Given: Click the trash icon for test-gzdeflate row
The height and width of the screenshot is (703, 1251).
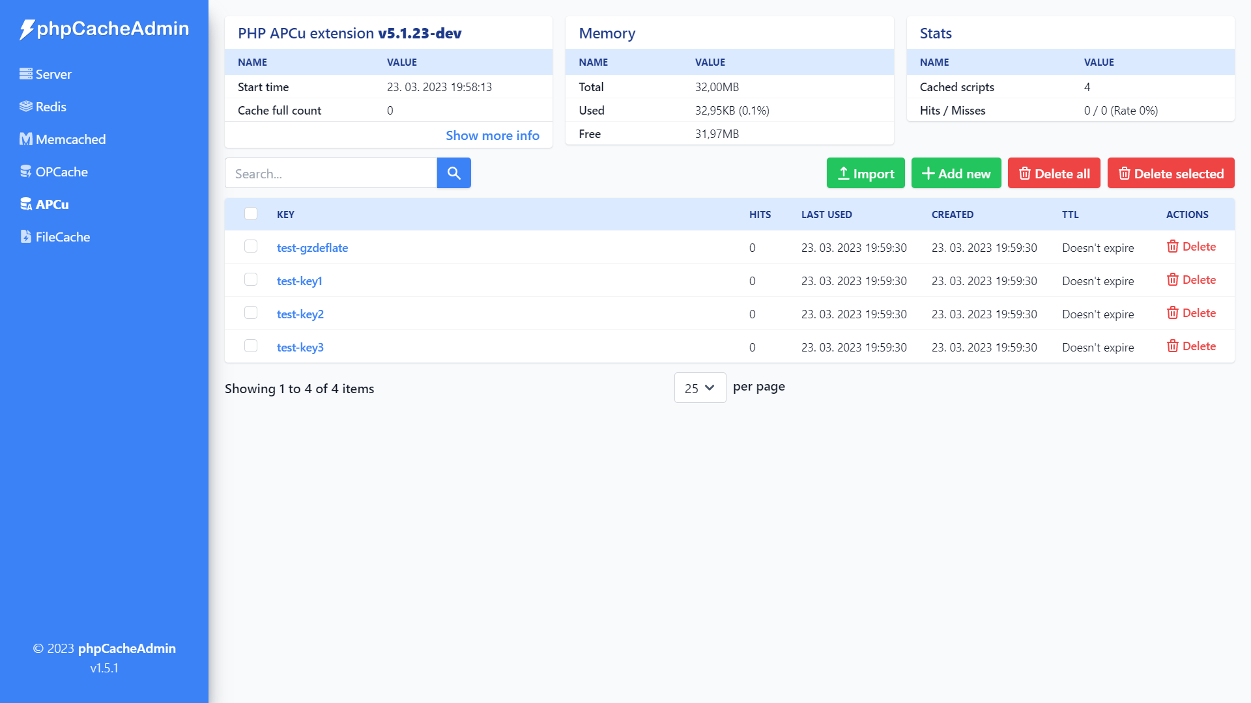Looking at the screenshot, I should (1172, 247).
